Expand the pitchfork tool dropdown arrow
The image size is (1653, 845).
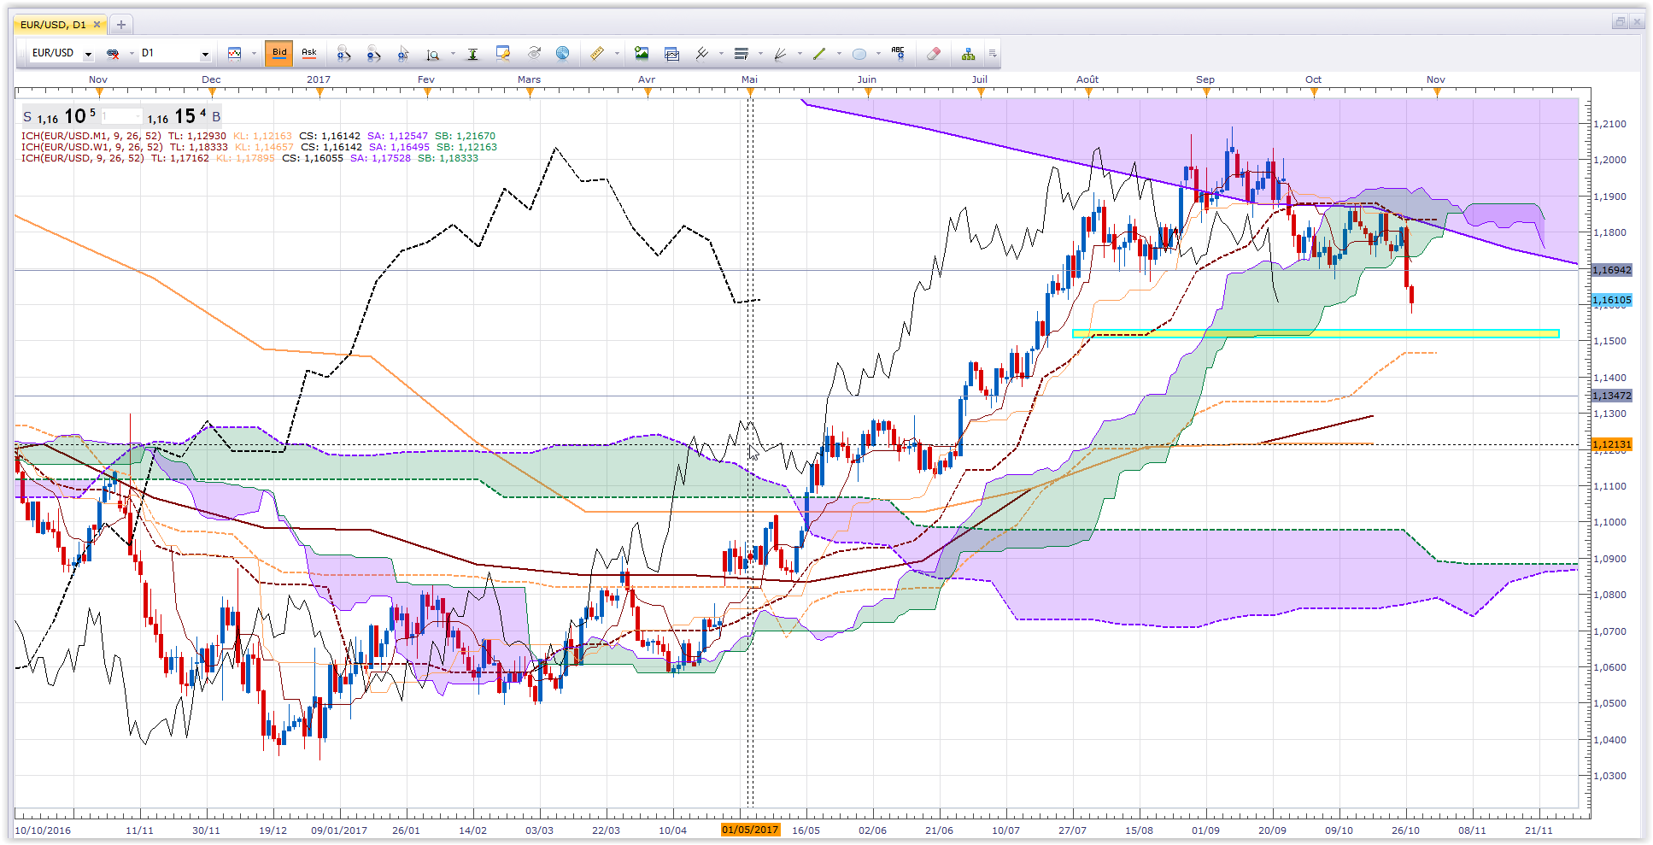coord(721,54)
